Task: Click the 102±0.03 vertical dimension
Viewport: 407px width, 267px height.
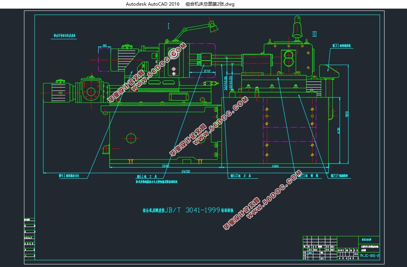Action: pyautogui.click(x=231, y=83)
